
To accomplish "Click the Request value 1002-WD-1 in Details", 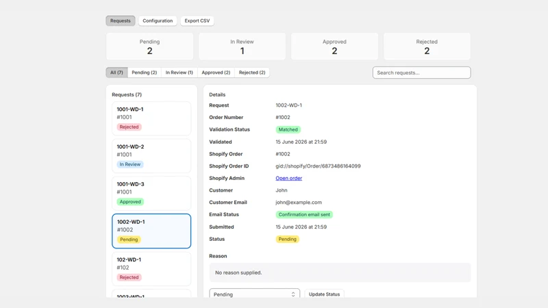I will (288, 105).
